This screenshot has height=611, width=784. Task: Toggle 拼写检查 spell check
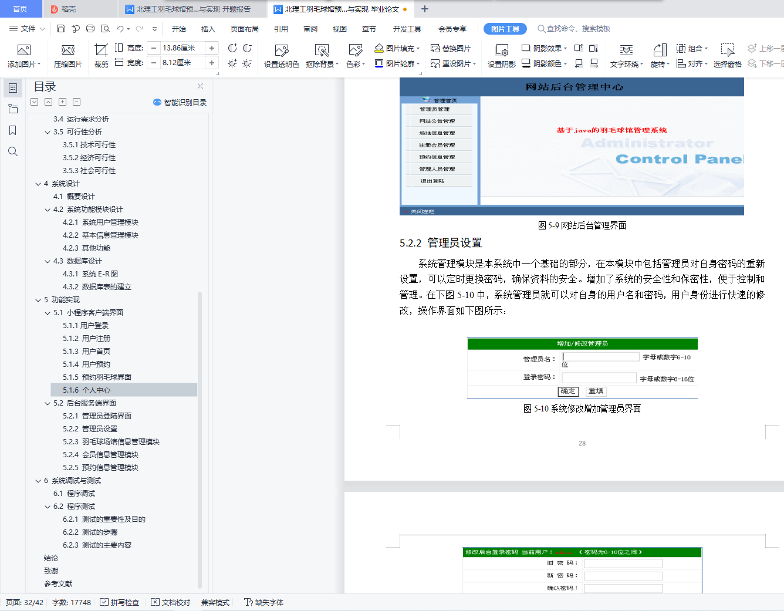pyautogui.click(x=120, y=602)
